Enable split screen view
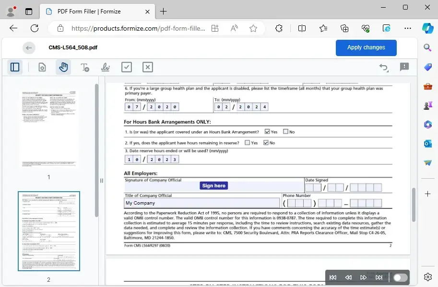The image size is (438, 287). pos(302,28)
